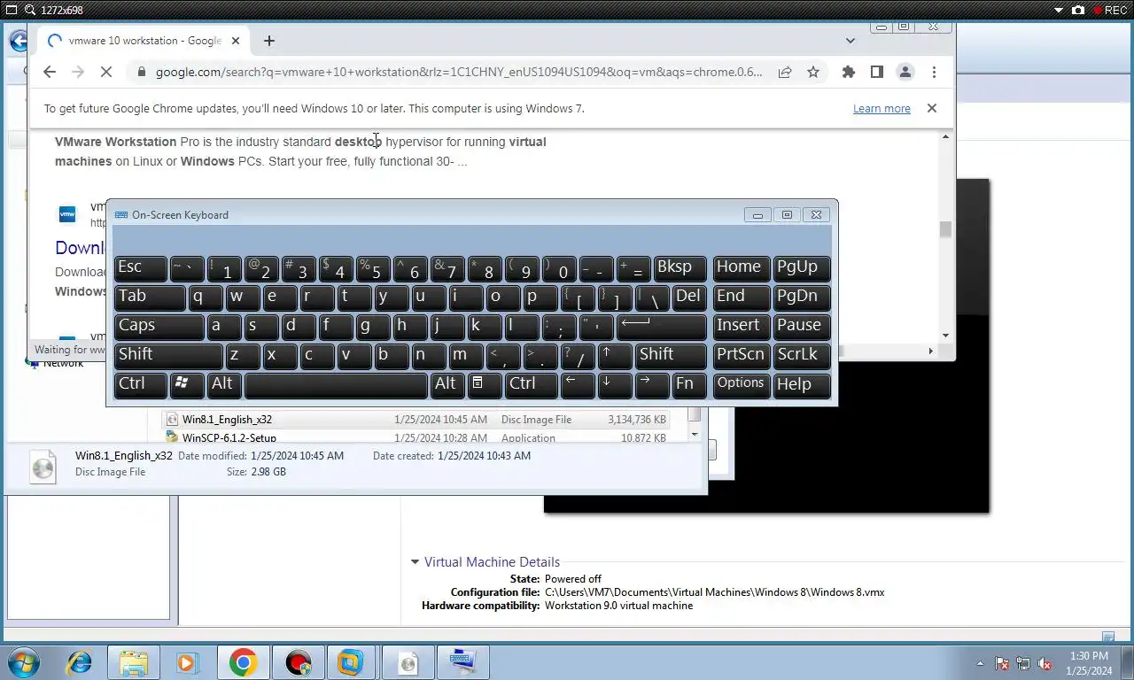
Task: Click Chrome's forward navigation arrow
Action: point(78,73)
